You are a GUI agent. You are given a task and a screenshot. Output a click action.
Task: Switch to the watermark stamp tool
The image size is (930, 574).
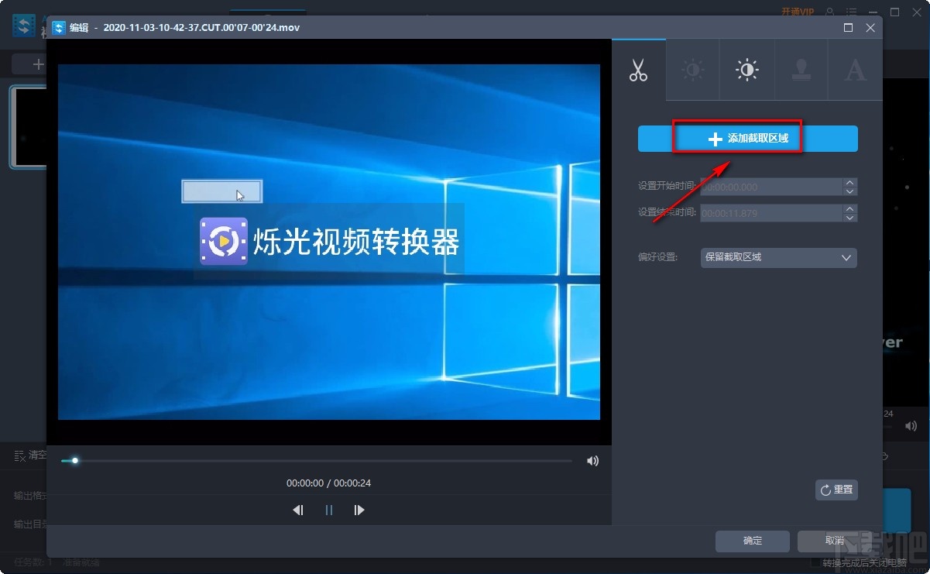[x=801, y=70]
